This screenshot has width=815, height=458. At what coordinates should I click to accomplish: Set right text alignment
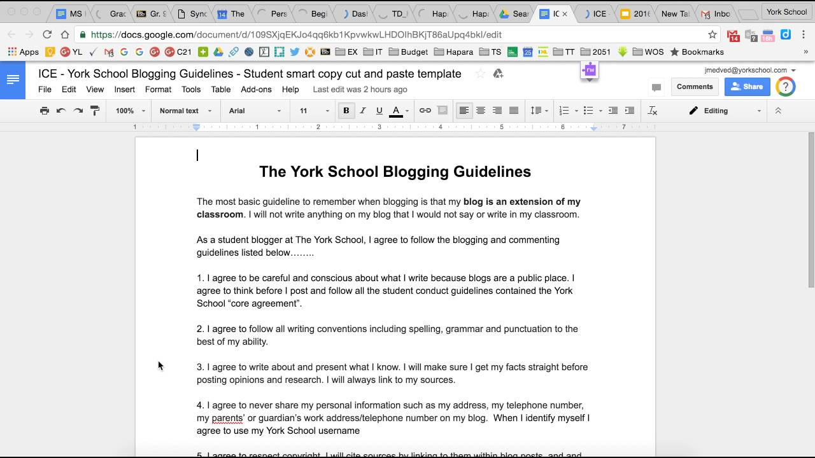pos(497,111)
